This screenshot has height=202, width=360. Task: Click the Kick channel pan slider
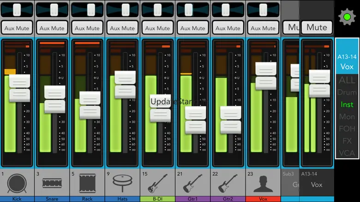[17, 10]
